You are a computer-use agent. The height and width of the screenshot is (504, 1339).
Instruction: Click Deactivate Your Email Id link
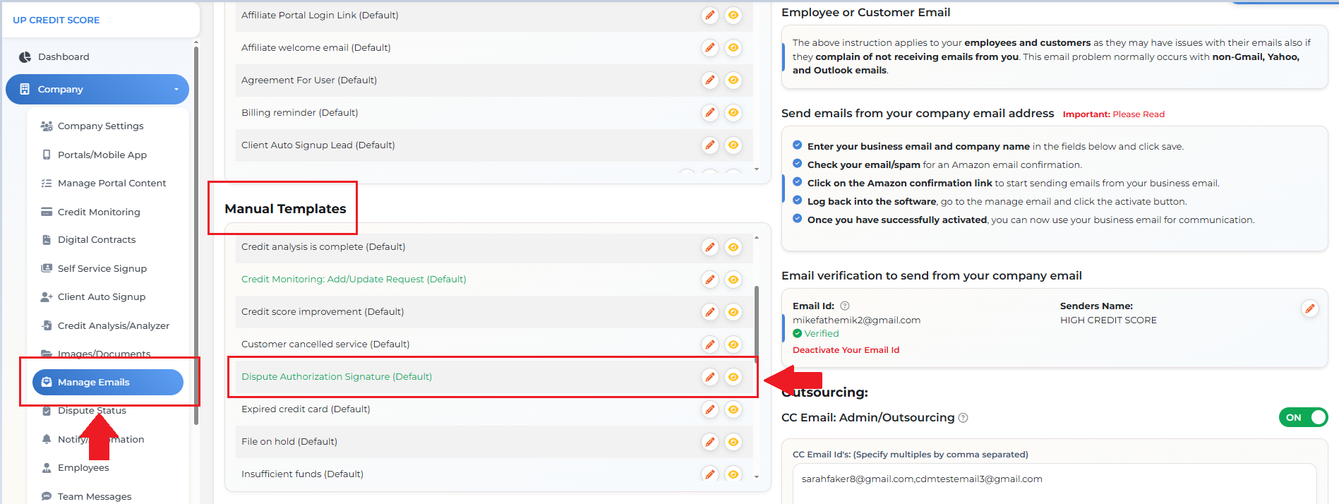(x=846, y=349)
